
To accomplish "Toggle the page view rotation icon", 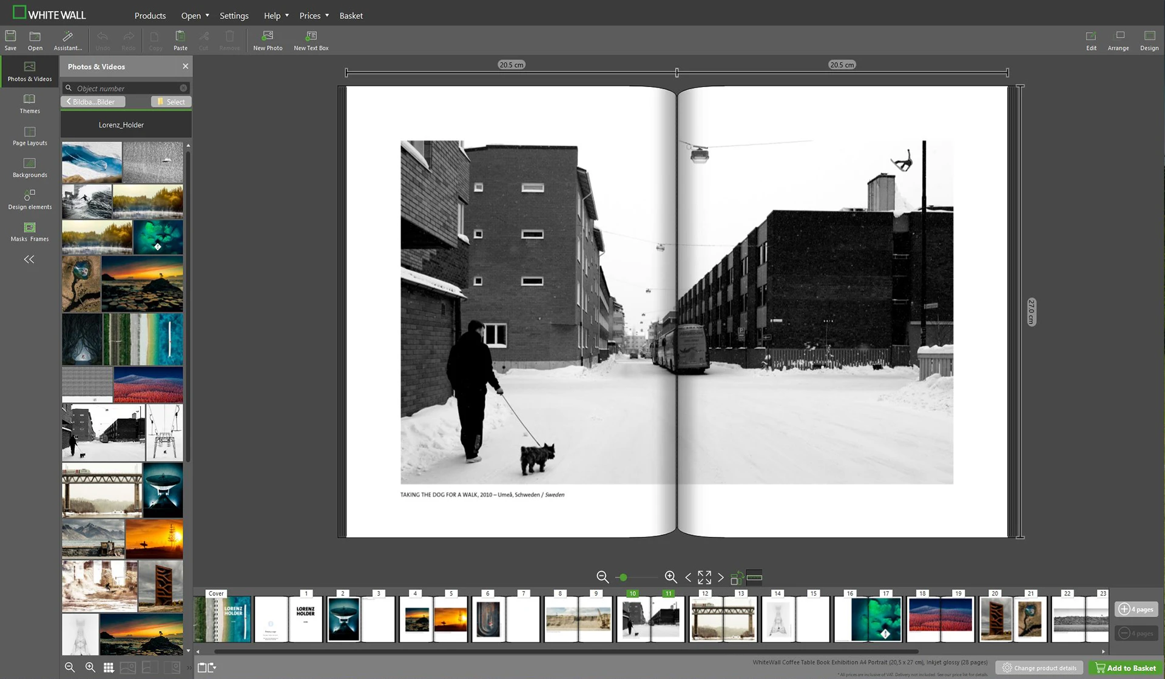I will coord(737,577).
